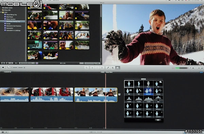The height and width of the screenshot is (134, 204).
Task: Open the Inspector info button
Action: click(x=118, y=68)
